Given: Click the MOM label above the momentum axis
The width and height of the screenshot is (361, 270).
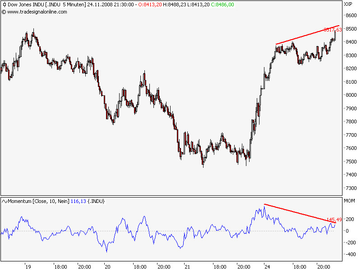Looking at the screenshot, I should point(349,201).
